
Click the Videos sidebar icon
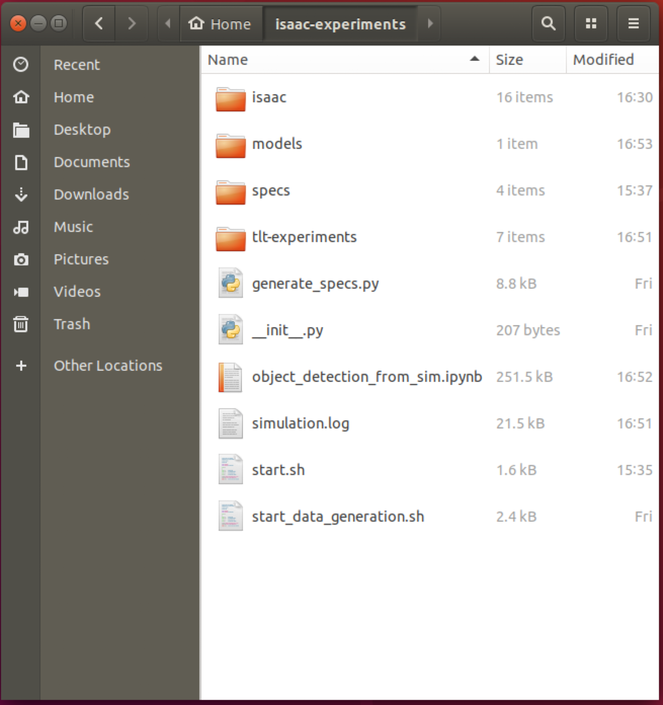click(x=21, y=292)
